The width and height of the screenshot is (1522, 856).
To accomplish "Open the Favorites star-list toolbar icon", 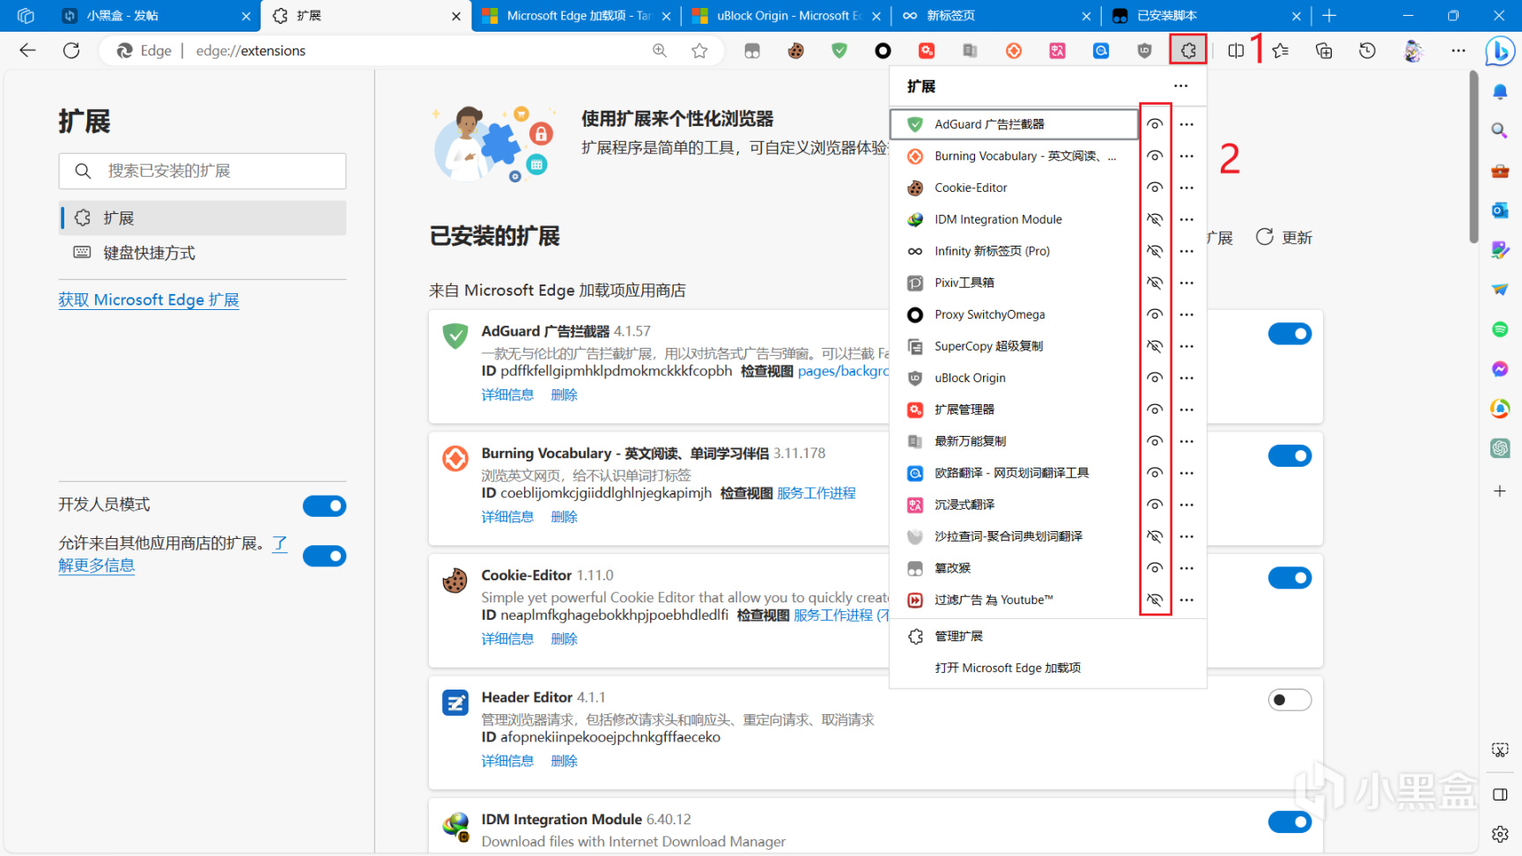I will [1280, 51].
